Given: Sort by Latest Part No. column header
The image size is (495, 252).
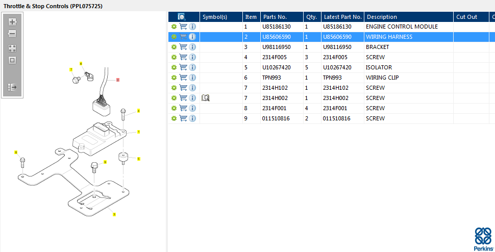Looking at the screenshot, I should click(342, 17).
